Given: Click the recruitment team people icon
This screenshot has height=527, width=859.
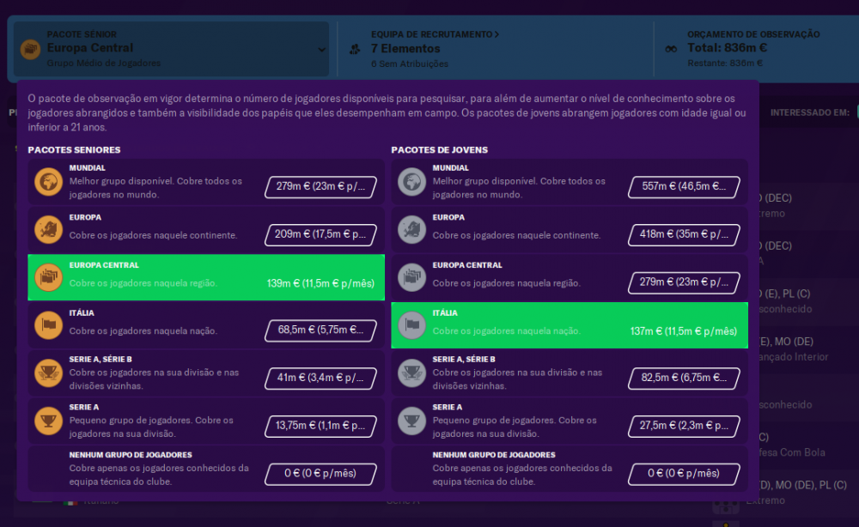Looking at the screenshot, I should pyautogui.click(x=355, y=49).
